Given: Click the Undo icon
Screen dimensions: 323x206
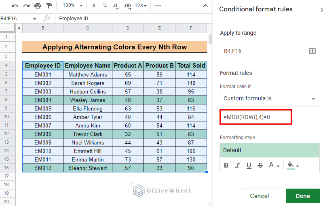Looking at the screenshot, I should [x=15, y=6].
